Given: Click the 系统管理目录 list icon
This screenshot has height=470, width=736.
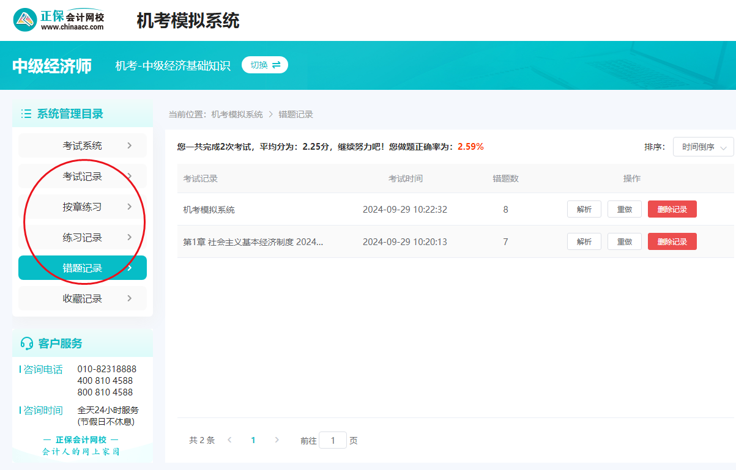Looking at the screenshot, I should 26,114.
